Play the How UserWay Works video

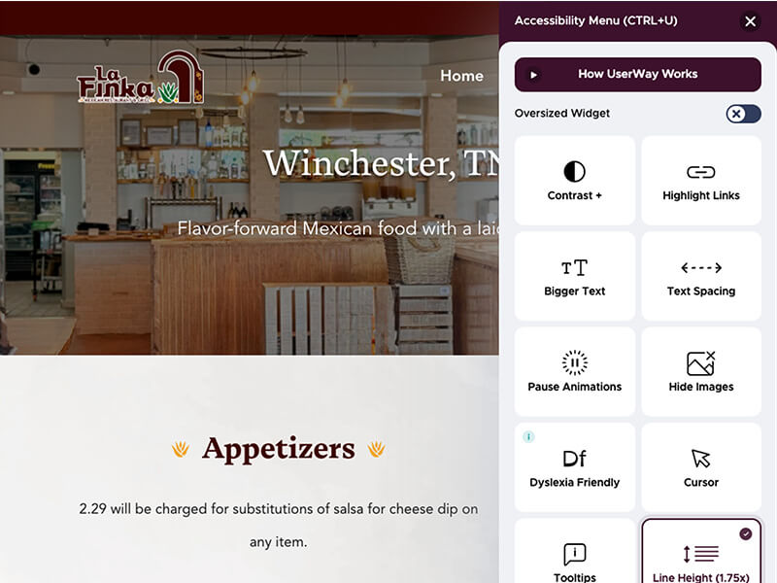[x=533, y=75]
